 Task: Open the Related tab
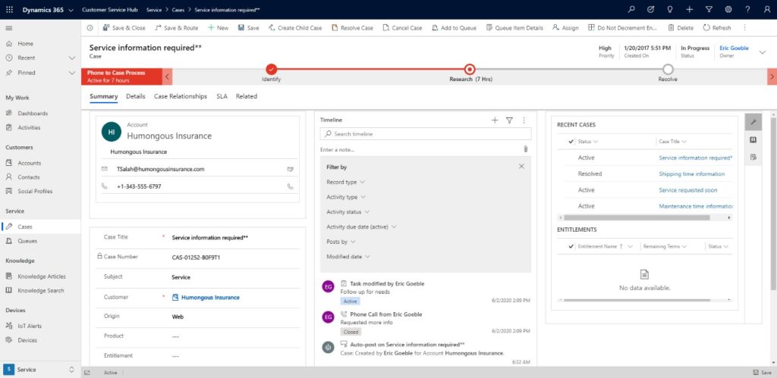point(247,96)
